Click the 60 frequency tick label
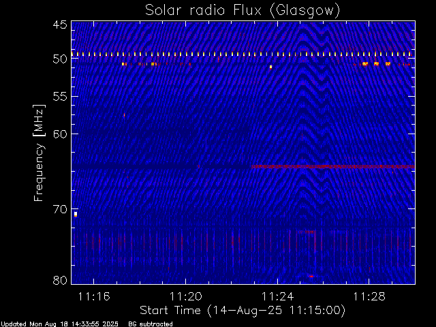Image resolution: width=436 pixels, height=327 pixels. (x=60, y=134)
